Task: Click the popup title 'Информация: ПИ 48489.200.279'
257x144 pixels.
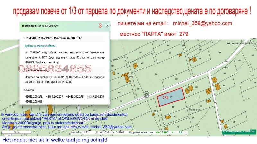Action: [40, 26]
